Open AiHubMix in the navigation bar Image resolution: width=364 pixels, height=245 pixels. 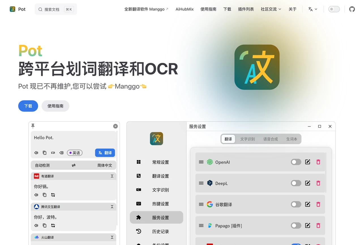(x=185, y=9)
